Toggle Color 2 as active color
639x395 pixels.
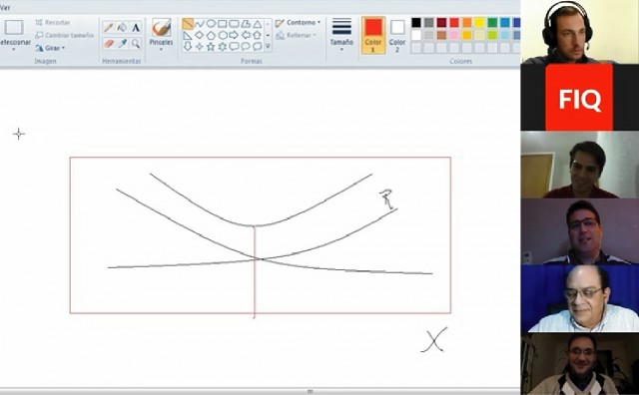(397, 36)
